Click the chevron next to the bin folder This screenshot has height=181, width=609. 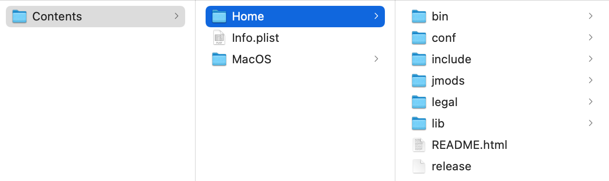click(x=590, y=16)
